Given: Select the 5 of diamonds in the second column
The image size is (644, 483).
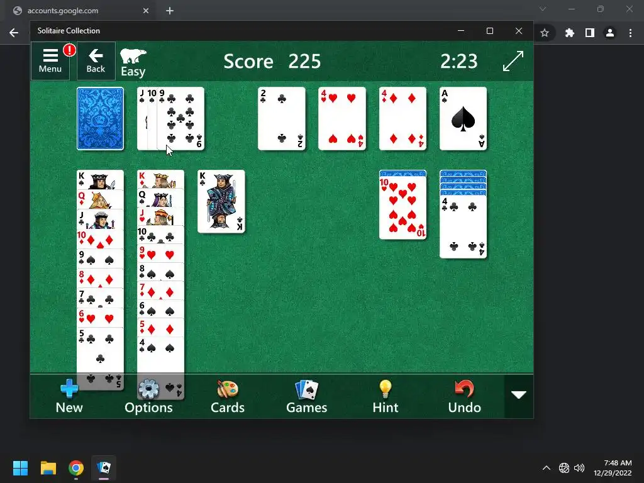Looking at the screenshot, I should click(160, 328).
